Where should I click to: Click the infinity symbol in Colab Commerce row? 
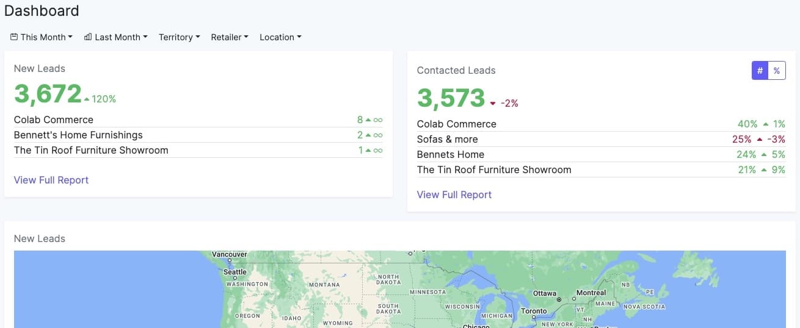(378, 120)
